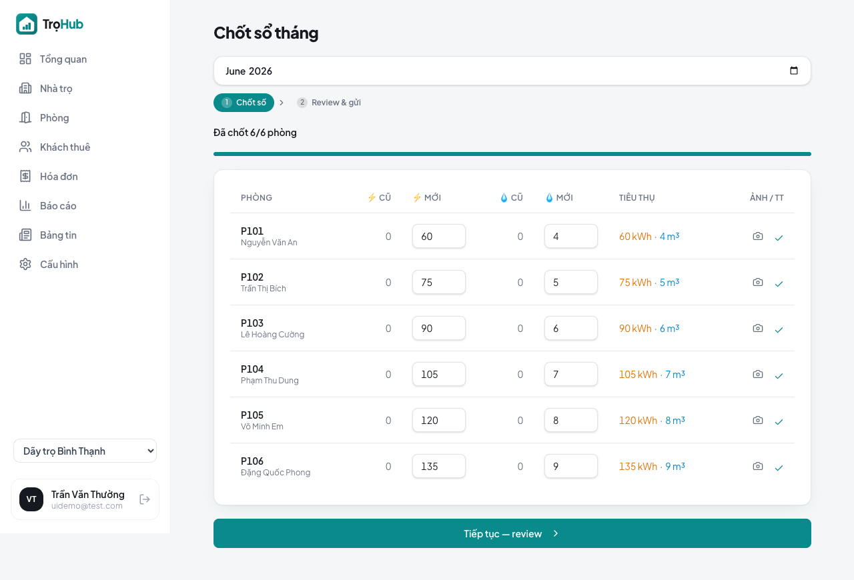
Task: Open Hóa đơn in sidebar
Action: tap(85, 176)
